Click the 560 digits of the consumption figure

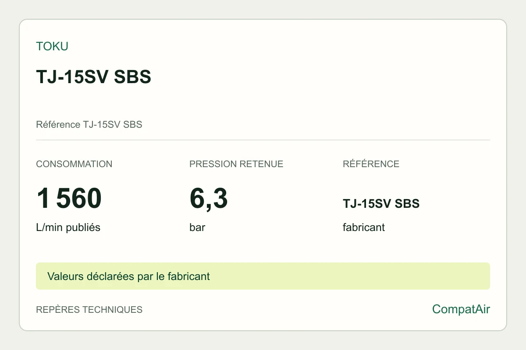[x=79, y=198]
